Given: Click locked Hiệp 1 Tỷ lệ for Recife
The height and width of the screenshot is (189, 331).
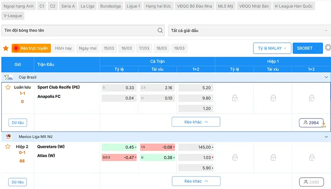Looking at the screenshot, I should click(x=234, y=98).
